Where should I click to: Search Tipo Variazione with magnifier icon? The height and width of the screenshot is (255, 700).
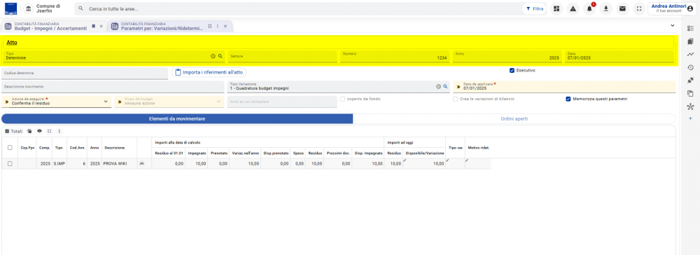pyautogui.click(x=445, y=87)
